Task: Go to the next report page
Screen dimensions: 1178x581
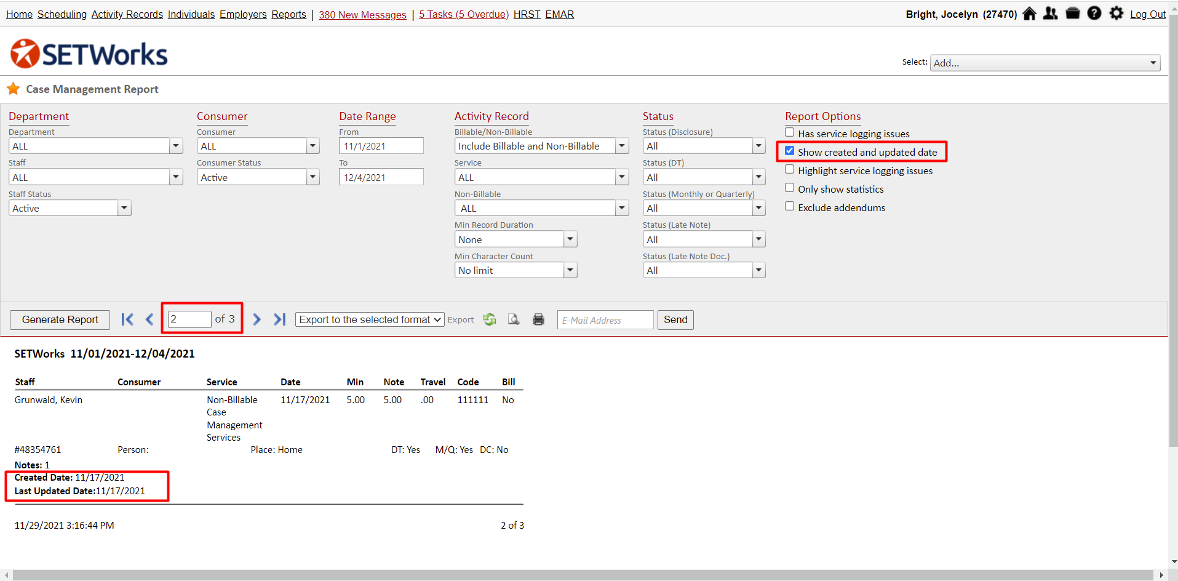Action: point(257,319)
